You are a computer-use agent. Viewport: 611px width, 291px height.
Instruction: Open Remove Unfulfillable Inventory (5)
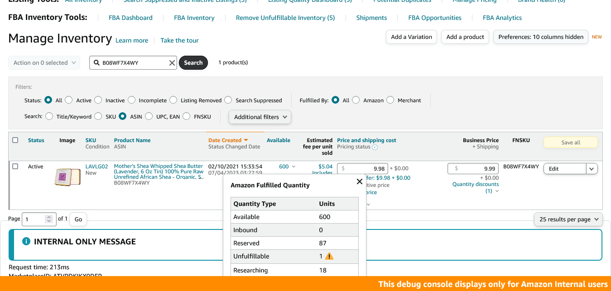click(x=285, y=18)
